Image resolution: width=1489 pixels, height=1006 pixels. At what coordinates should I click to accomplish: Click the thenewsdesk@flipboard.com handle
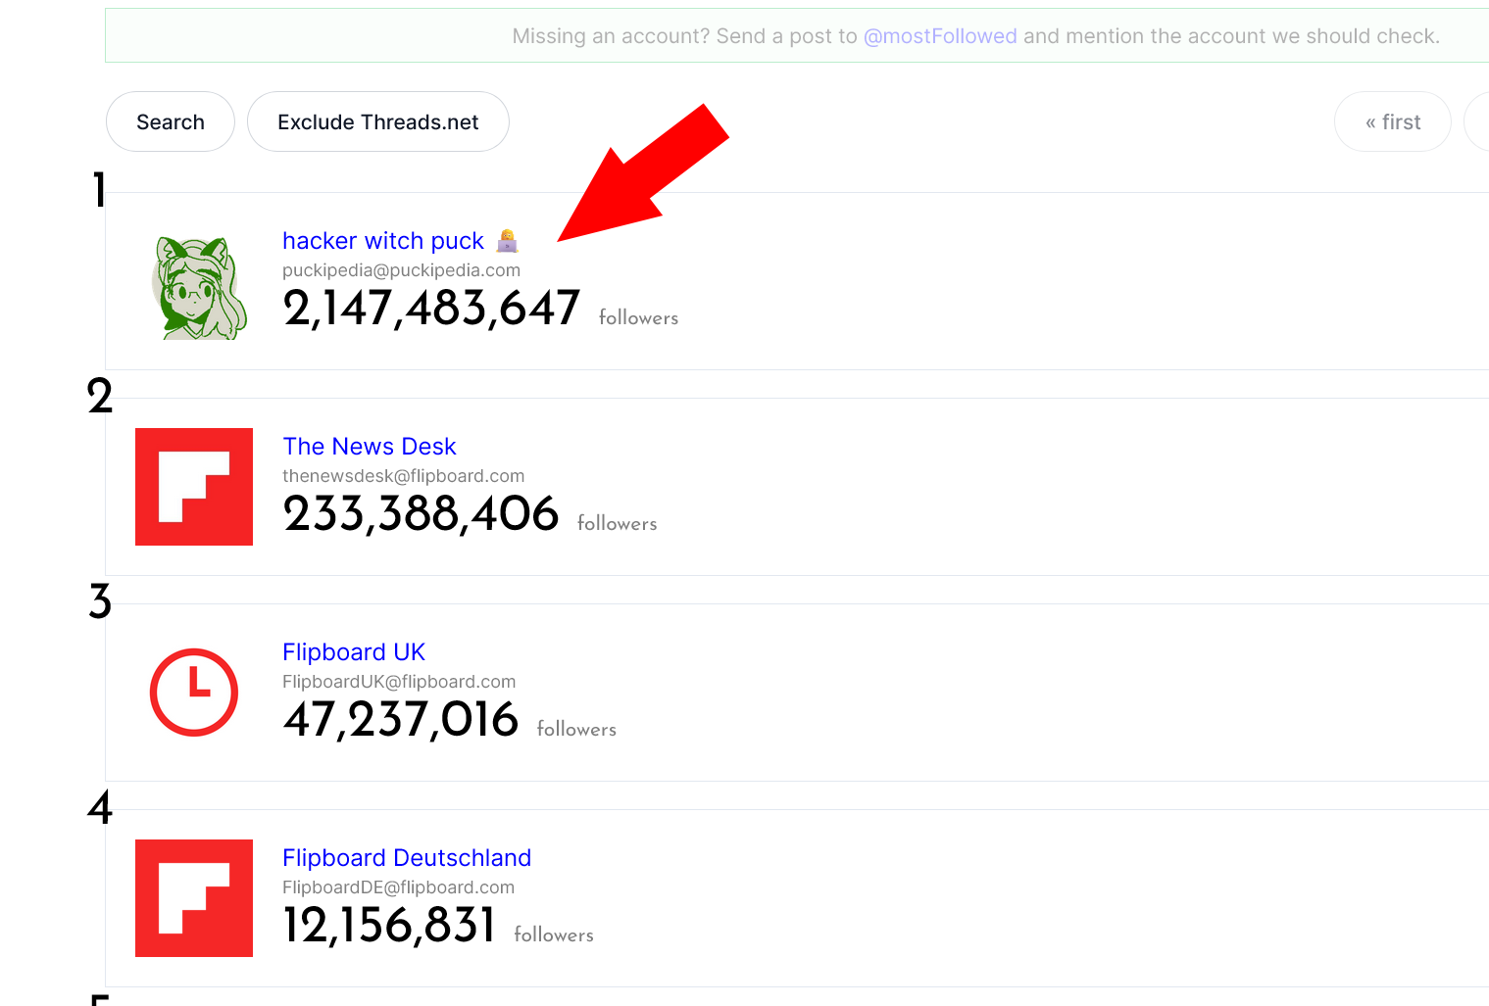[403, 476]
